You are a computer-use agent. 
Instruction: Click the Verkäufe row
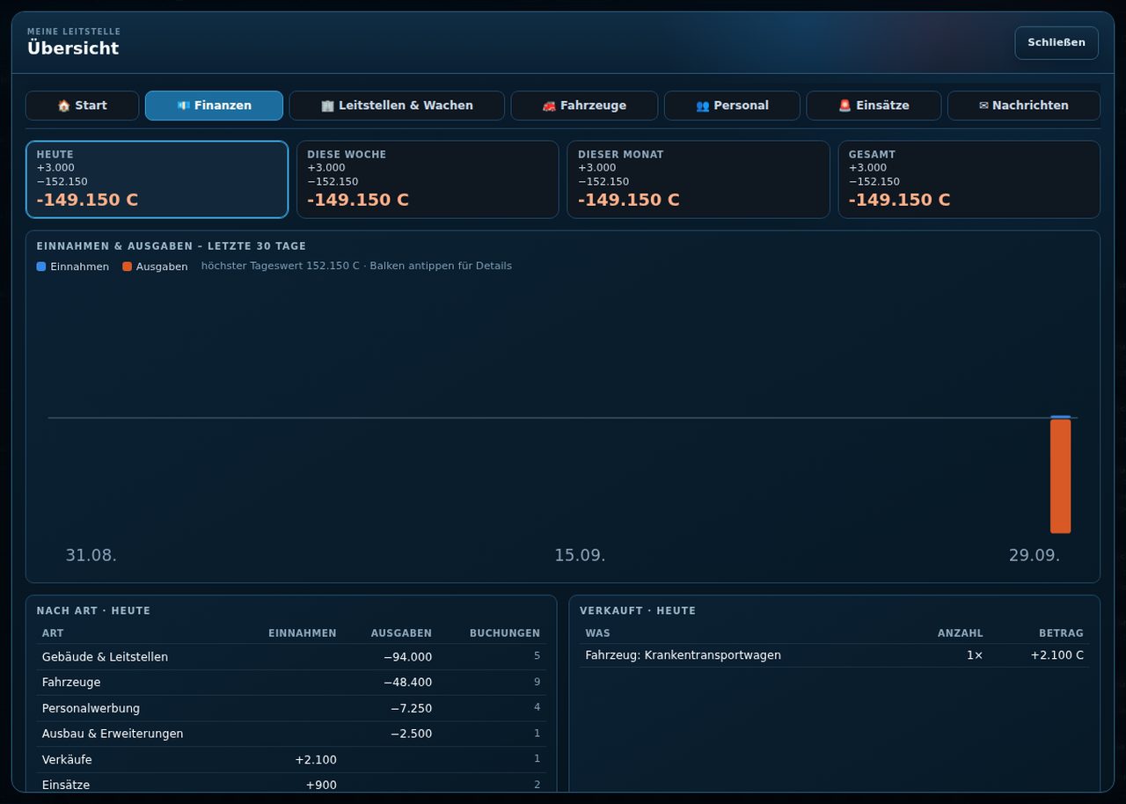(291, 759)
